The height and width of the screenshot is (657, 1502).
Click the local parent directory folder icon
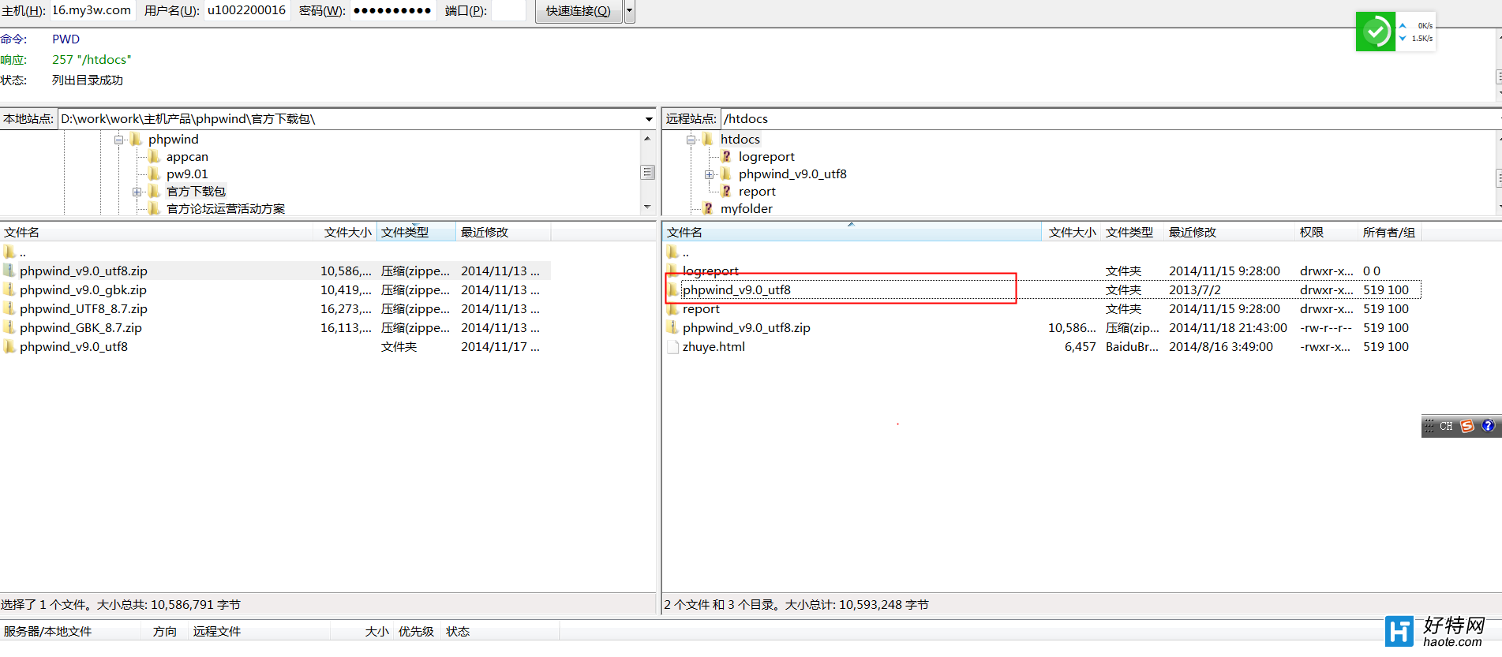click(x=9, y=252)
